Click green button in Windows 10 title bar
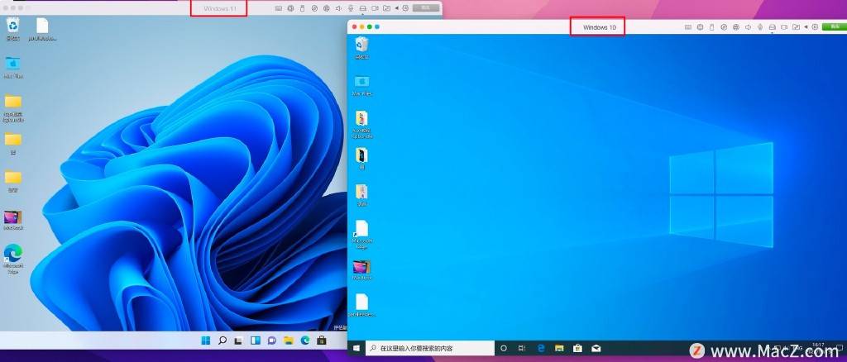The width and height of the screenshot is (847, 362). pos(835,27)
